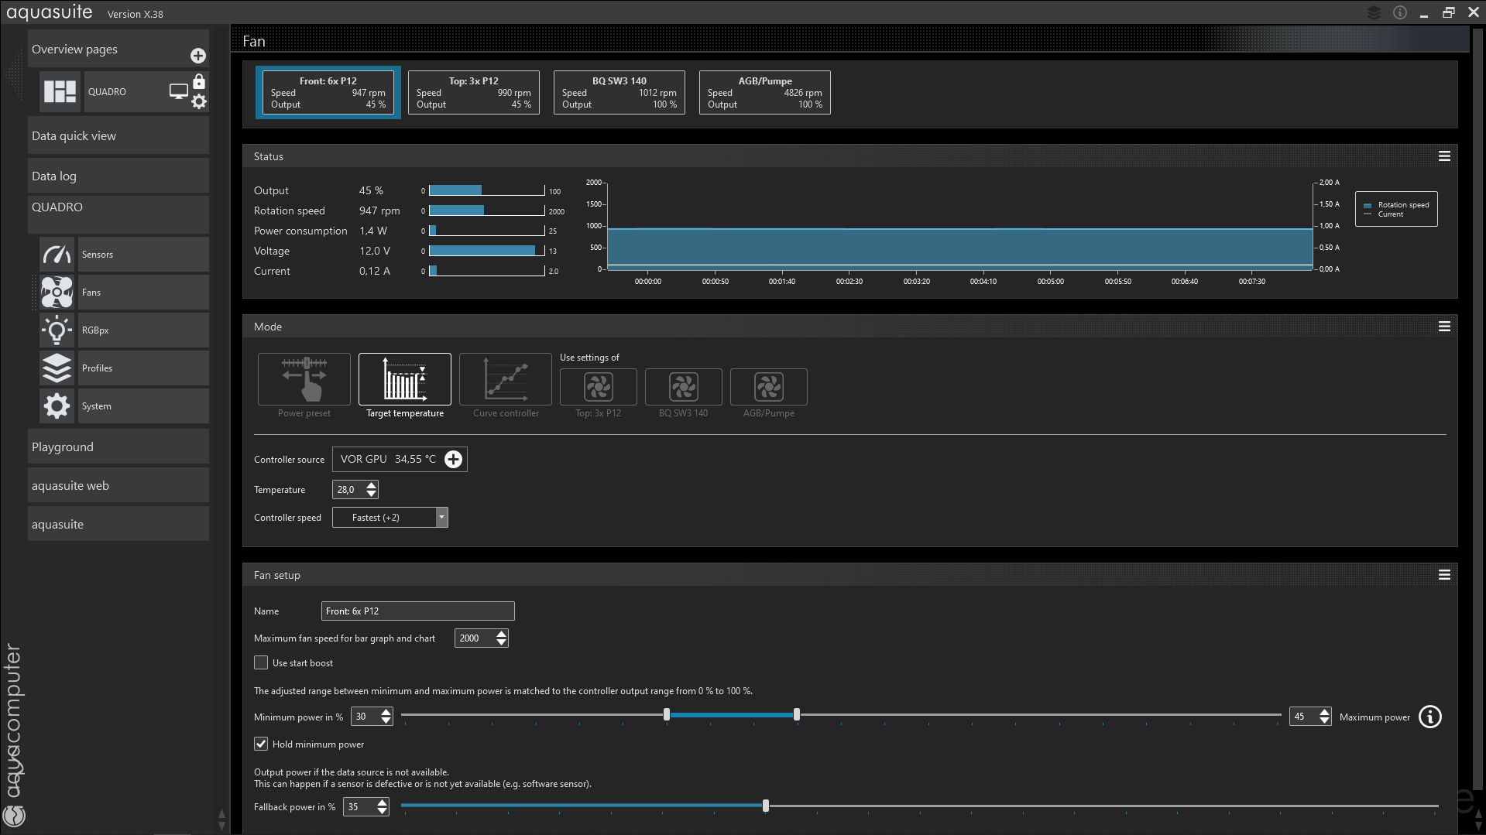Viewport: 1486px width, 835px height.
Task: Select Curve controller mode
Action: pos(506,379)
